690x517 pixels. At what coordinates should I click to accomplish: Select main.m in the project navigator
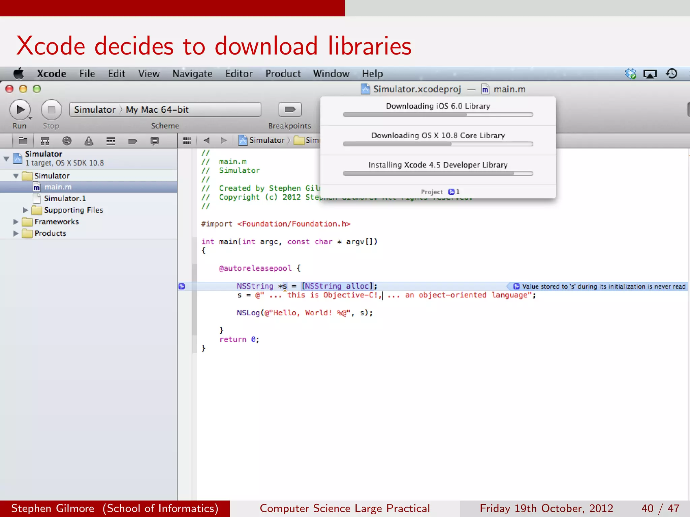89,187
